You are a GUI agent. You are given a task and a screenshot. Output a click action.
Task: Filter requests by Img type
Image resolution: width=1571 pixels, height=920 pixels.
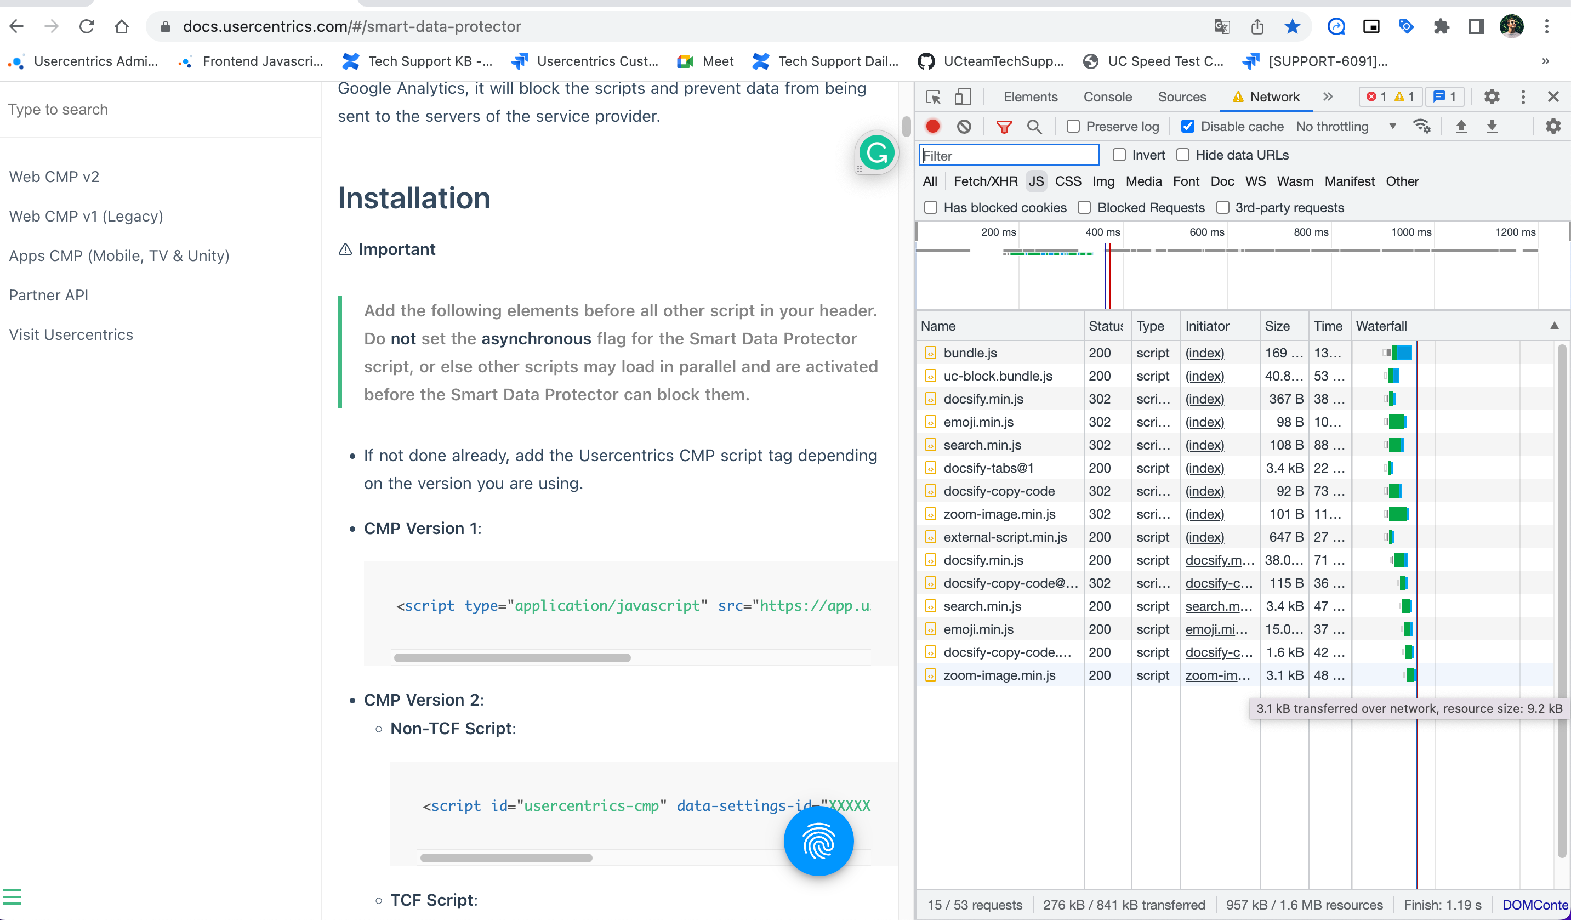click(x=1103, y=181)
